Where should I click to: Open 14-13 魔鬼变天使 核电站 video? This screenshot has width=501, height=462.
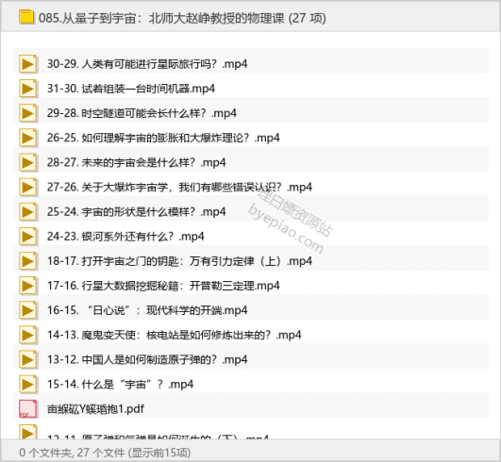click(251, 335)
